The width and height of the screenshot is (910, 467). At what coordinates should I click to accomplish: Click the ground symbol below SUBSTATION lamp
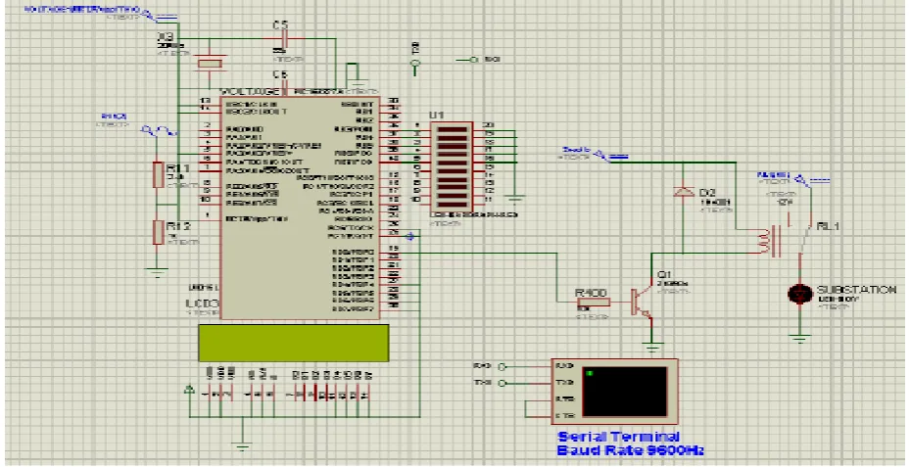[799, 338]
